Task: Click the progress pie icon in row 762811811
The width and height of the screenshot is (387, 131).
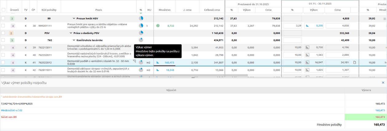Action: pyautogui.click(x=141, y=70)
